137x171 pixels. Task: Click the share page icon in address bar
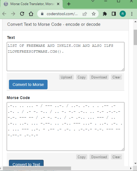tap(85, 14)
